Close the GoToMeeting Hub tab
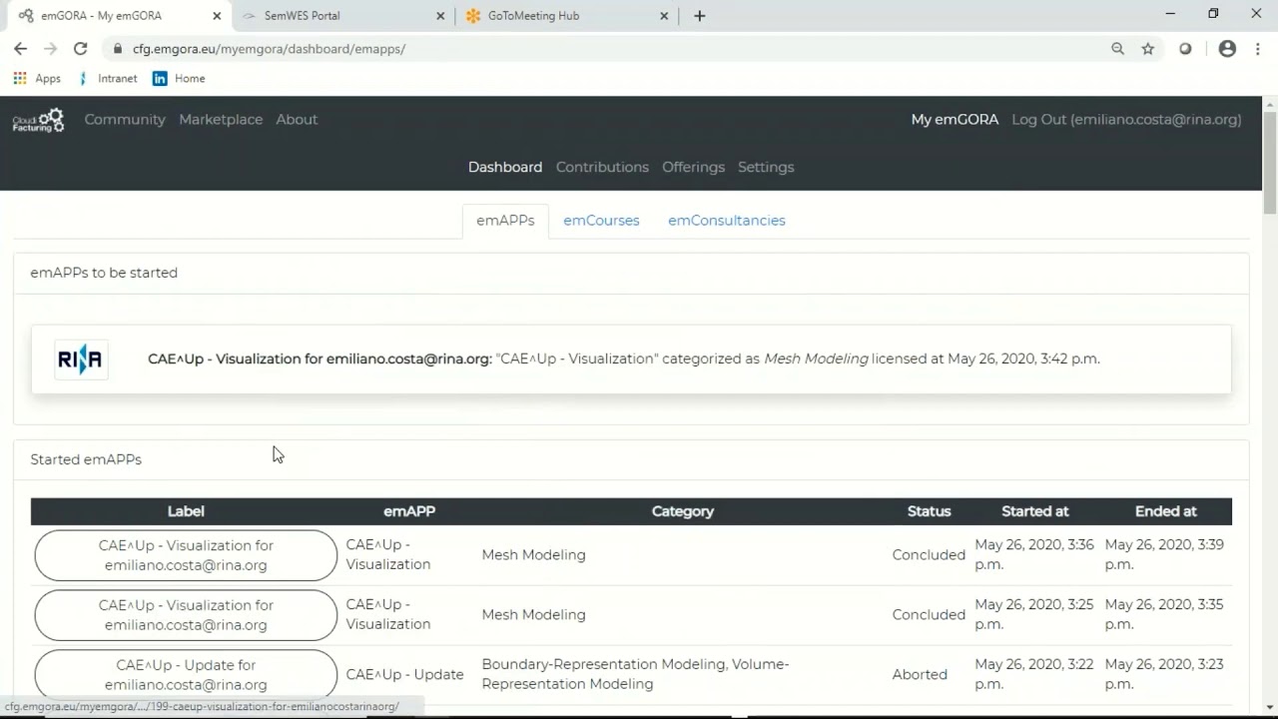Screen dimensions: 1278x719 (665, 16)
